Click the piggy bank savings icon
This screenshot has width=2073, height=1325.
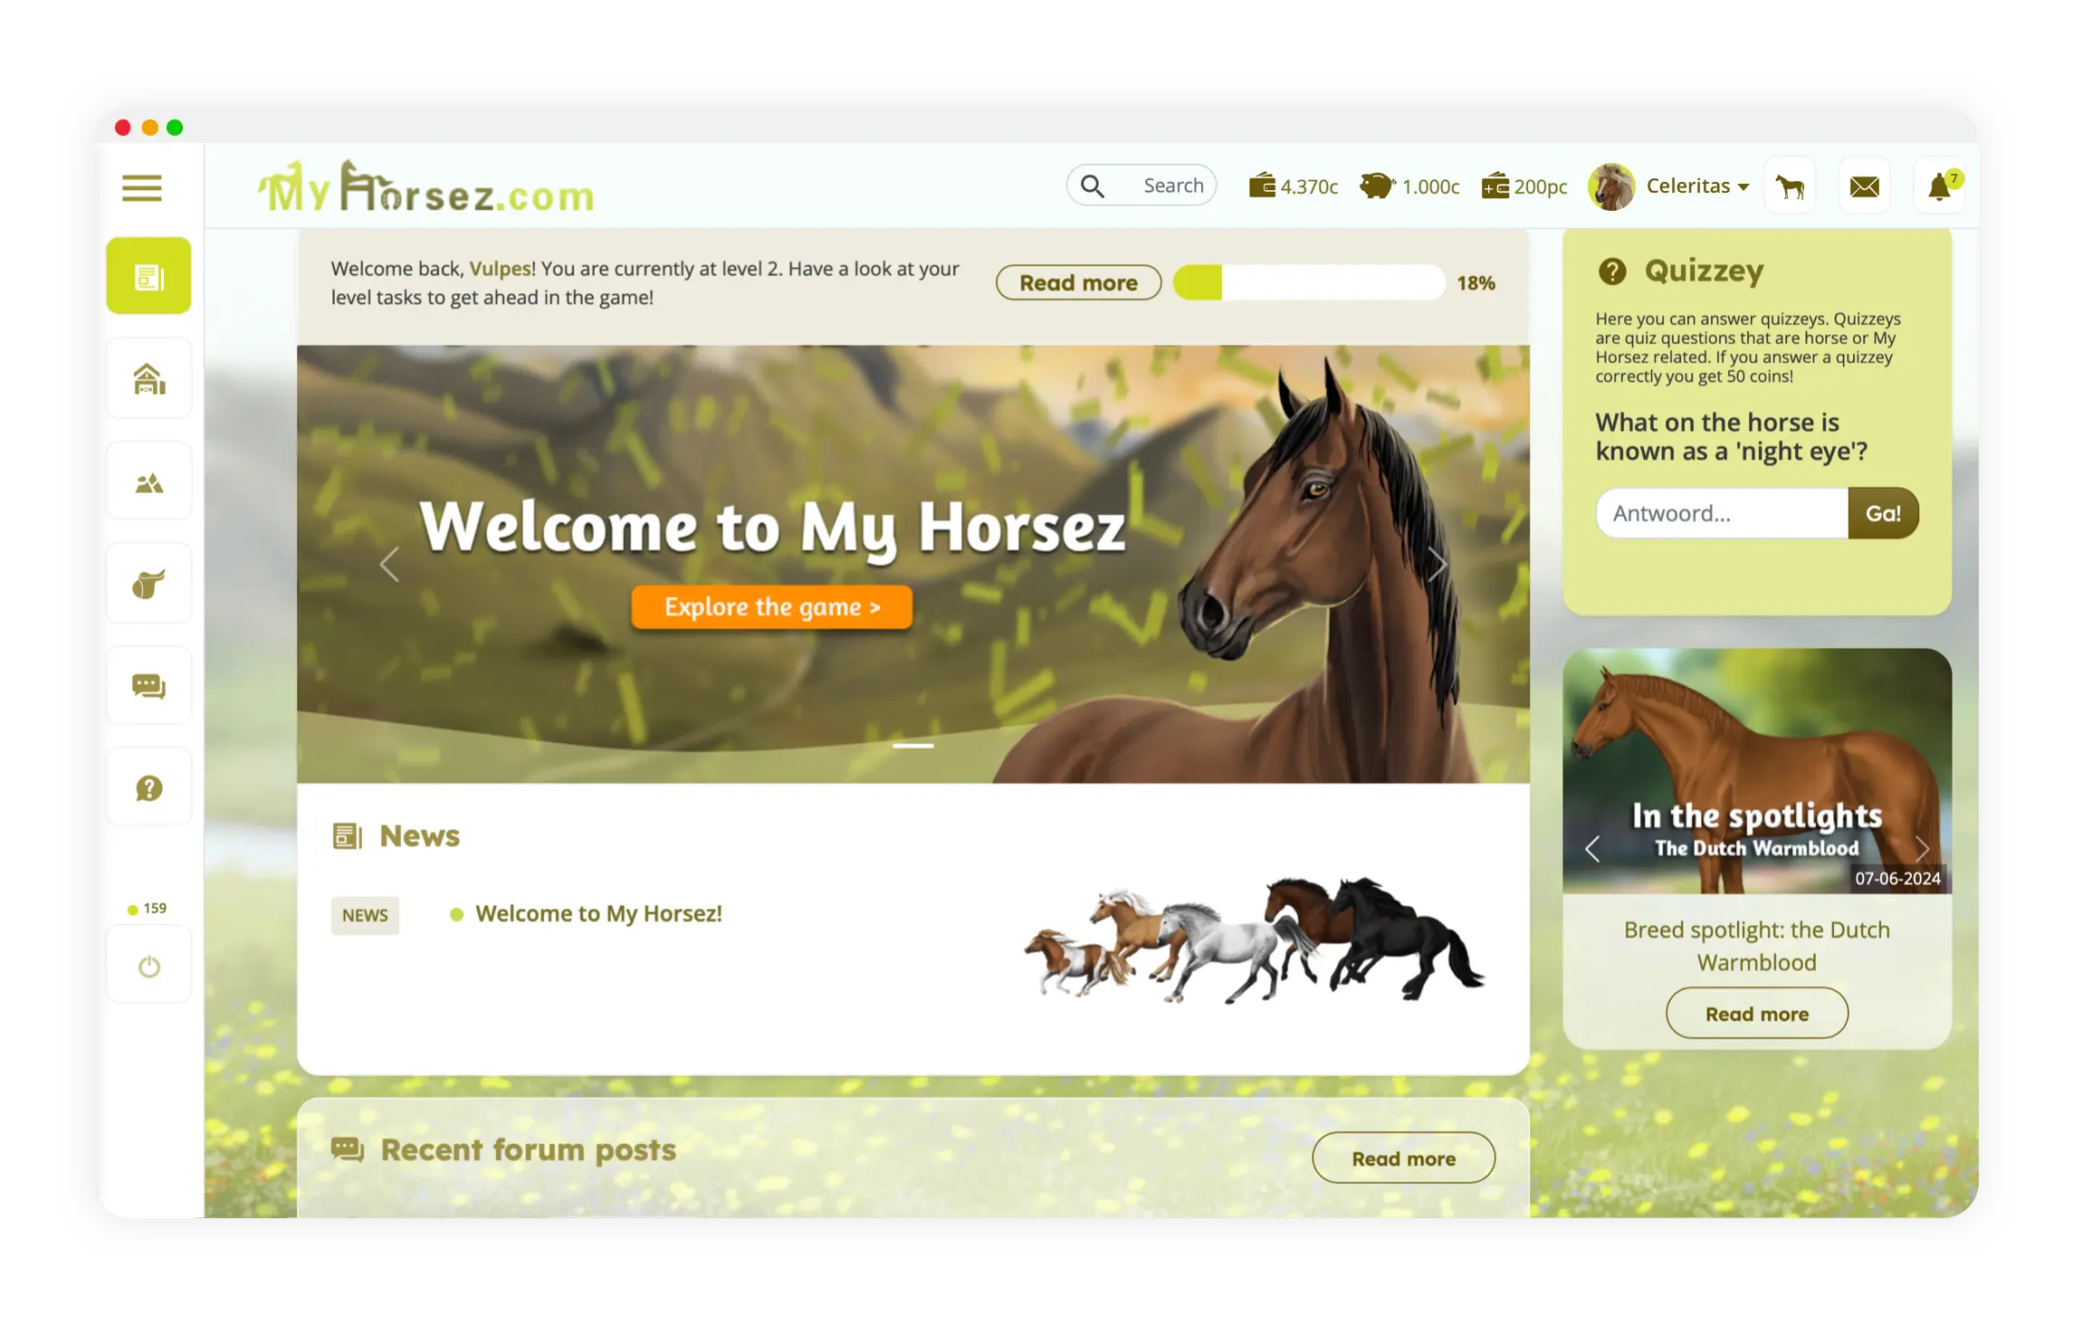[1377, 185]
